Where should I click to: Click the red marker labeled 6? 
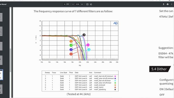coord(71,54)
